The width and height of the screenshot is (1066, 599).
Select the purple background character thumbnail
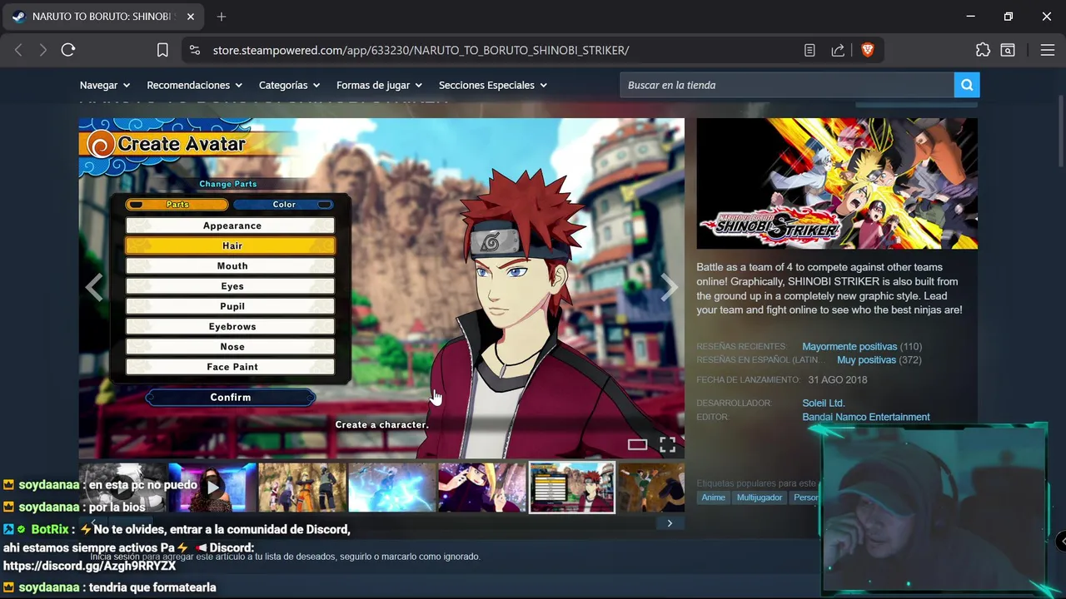pyautogui.click(x=482, y=488)
